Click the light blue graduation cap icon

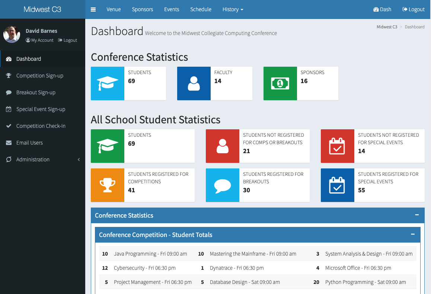click(x=108, y=83)
